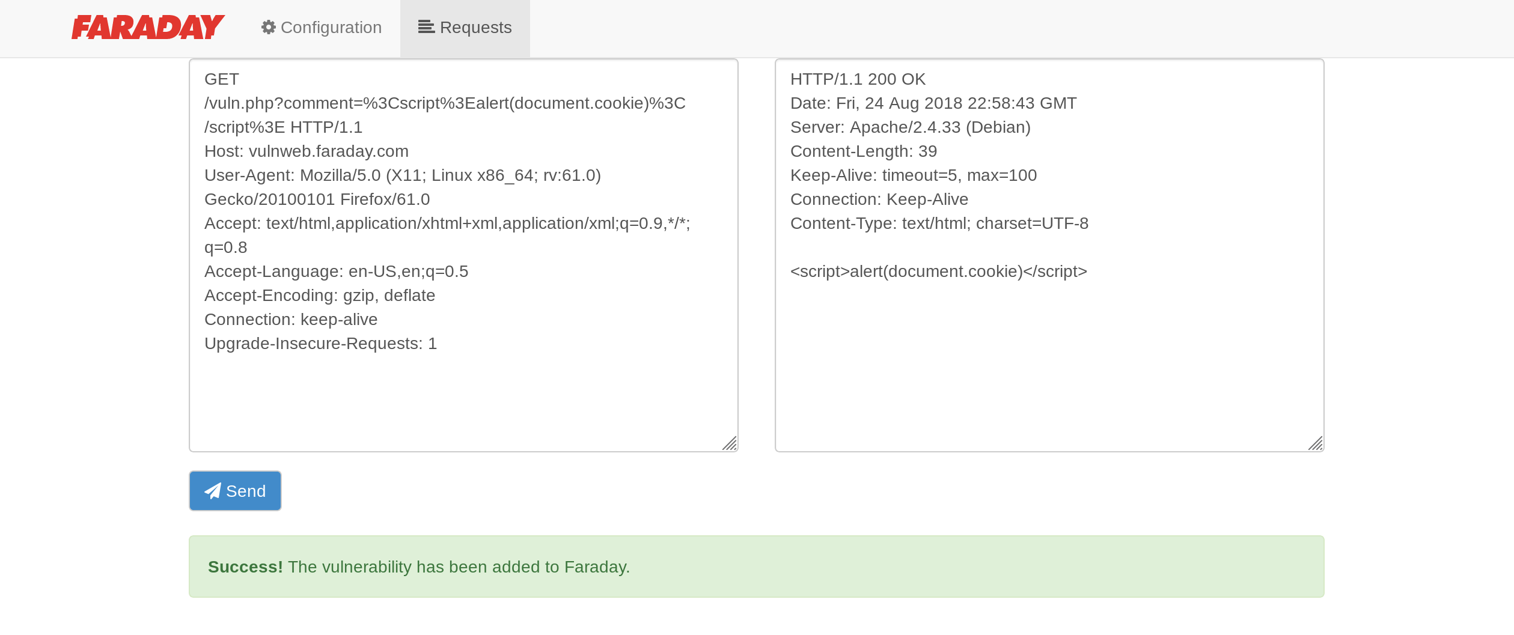The image size is (1514, 635).
Task: Switch to the Requests tab
Action: [x=465, y=28]
